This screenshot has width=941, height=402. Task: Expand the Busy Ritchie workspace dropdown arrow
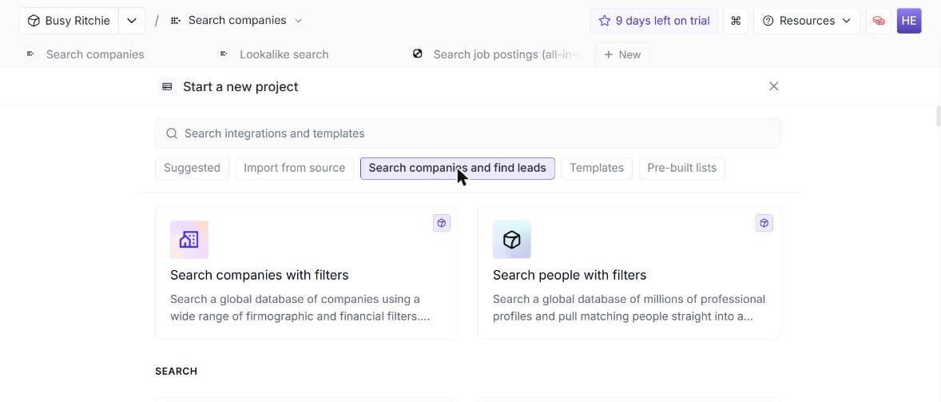click(132, 21)
